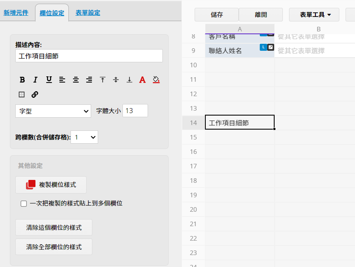Image resolution: width=355 pixels, height=267 pixels.
Task: Apply italic style to the text
Action: point(35,80)
